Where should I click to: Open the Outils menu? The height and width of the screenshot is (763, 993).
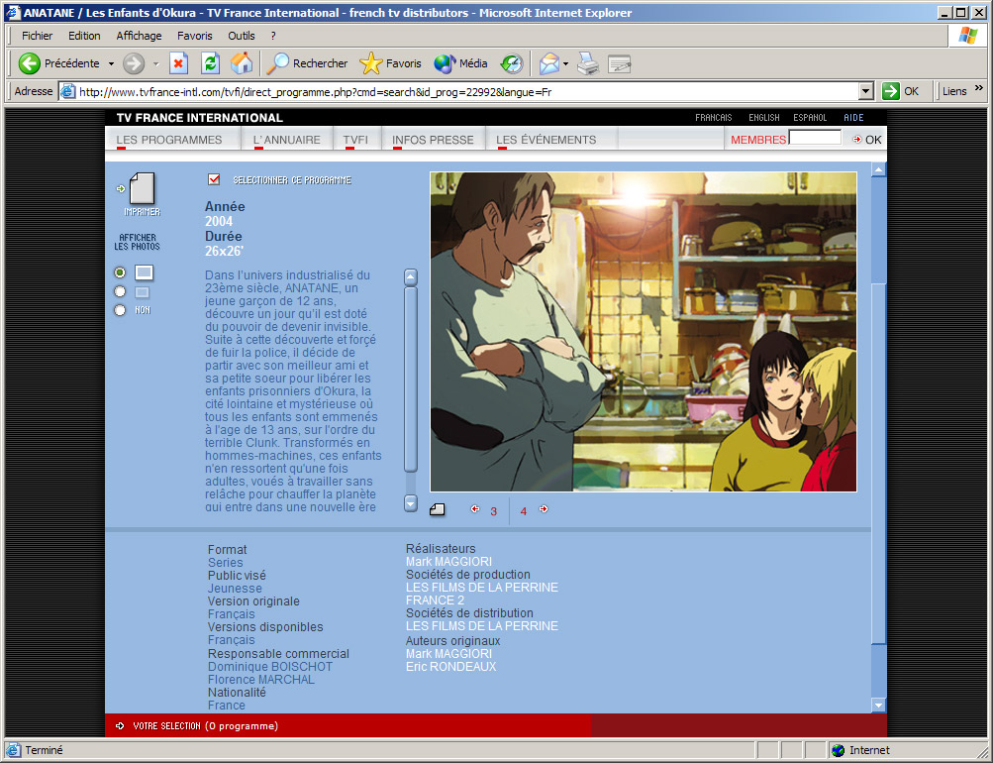242,36
